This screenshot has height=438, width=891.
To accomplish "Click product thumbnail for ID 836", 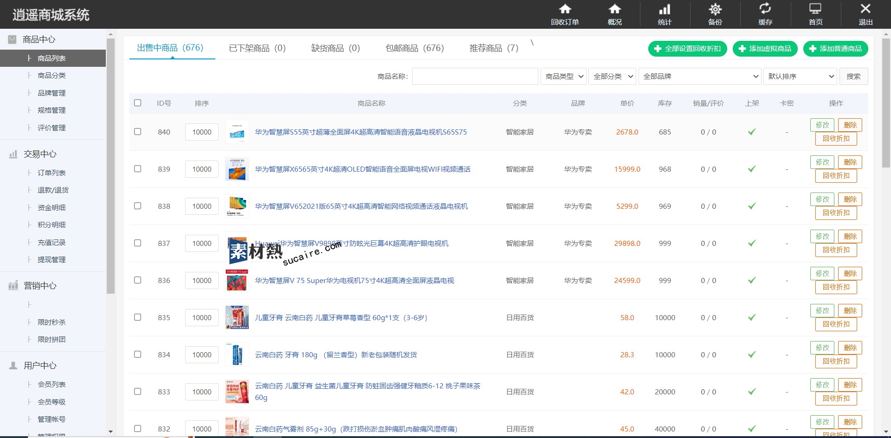I will [x=237, y=281].
